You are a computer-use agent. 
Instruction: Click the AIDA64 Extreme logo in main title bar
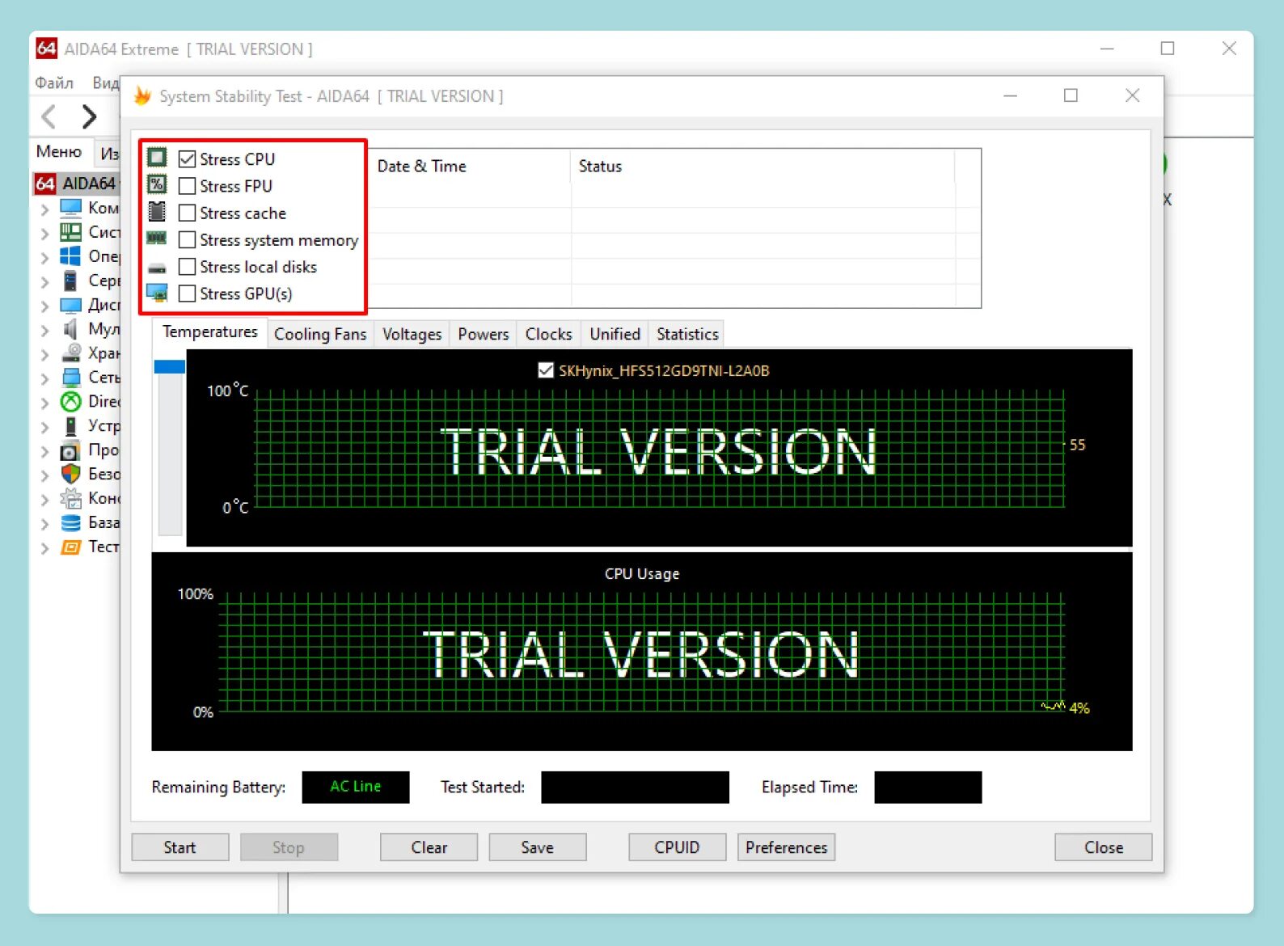(x=47, y=49)
